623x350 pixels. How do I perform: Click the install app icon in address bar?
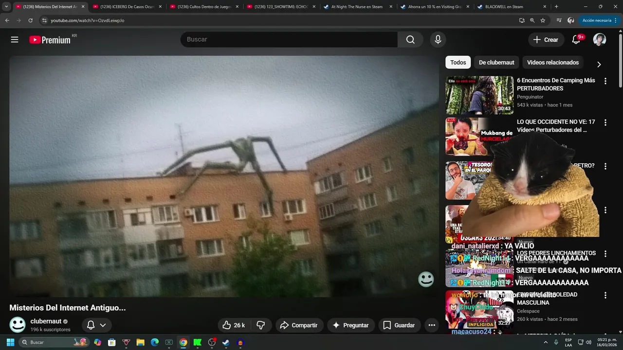pyautogui.click(x=522, y=20)
